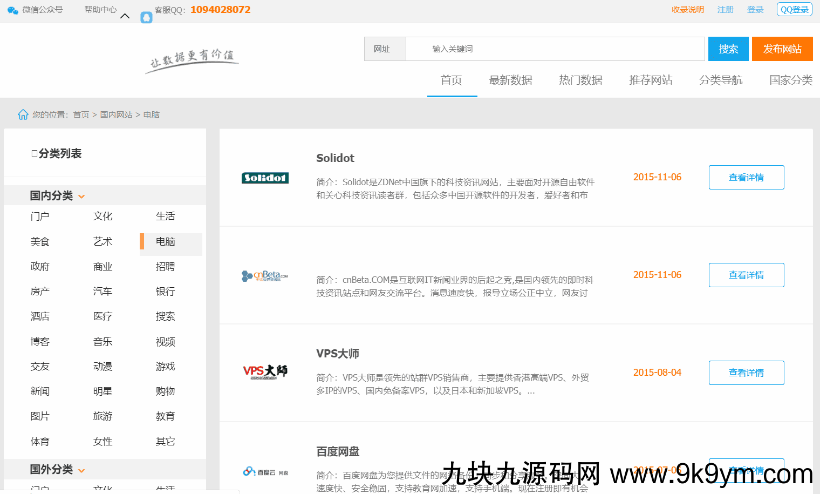Click the 百度云 网盘 logo
This screenshot has width=820, height=494.
click(x=265, y=472)
